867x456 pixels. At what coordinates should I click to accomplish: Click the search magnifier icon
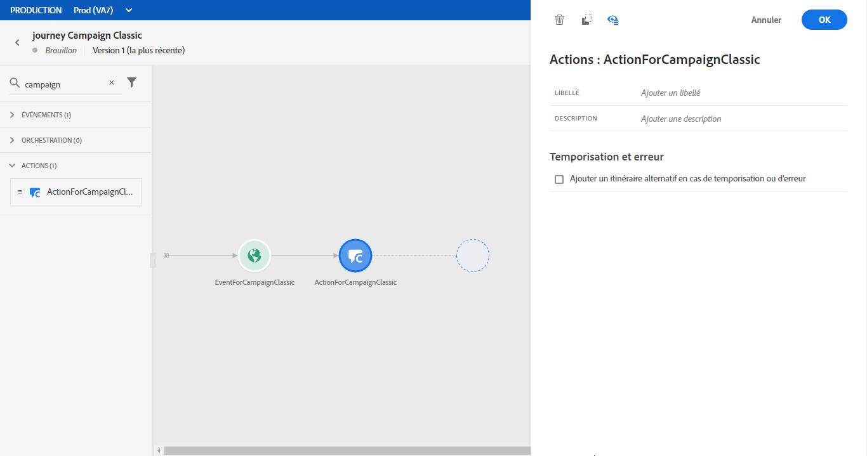point(15,82)
